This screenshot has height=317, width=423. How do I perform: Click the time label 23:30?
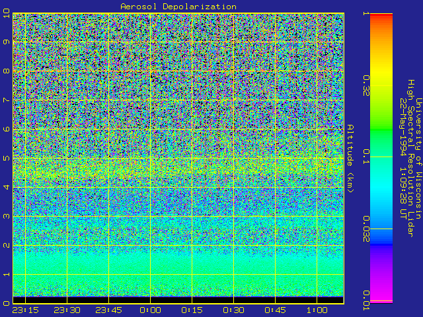(67, 310)
